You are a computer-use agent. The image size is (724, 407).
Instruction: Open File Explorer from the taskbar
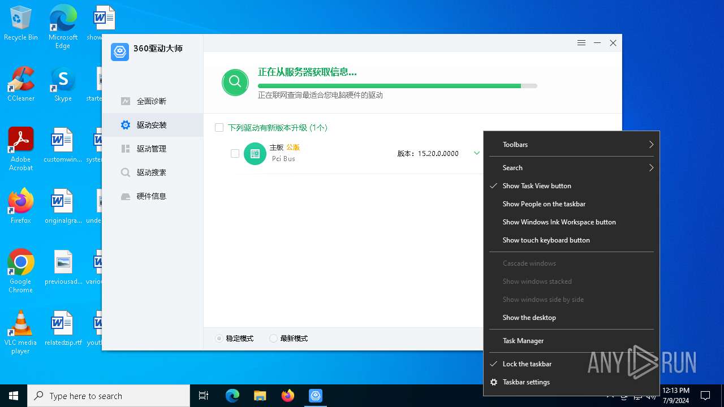[260, 396]
